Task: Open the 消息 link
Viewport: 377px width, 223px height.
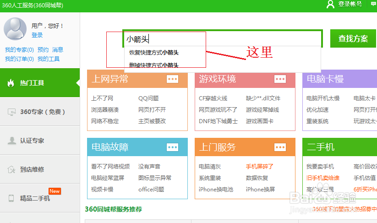Action: point(58,50)
